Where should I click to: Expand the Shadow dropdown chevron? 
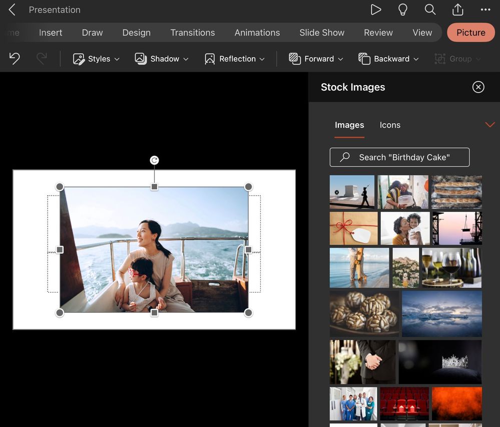(x=186, y=59)
